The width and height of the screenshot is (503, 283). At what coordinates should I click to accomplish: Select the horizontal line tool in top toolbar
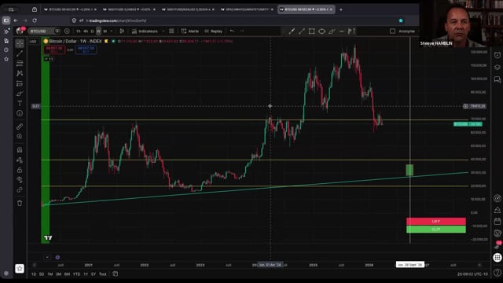342,31
